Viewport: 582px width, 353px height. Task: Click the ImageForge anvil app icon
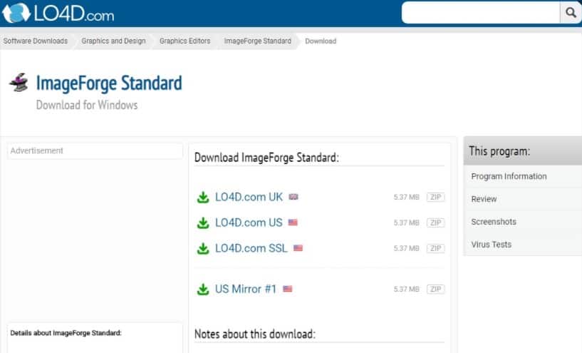tap(19, 82)
